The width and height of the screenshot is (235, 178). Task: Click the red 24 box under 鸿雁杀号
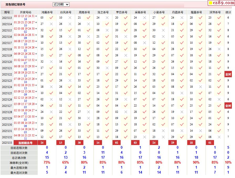[x=42, y=143]
